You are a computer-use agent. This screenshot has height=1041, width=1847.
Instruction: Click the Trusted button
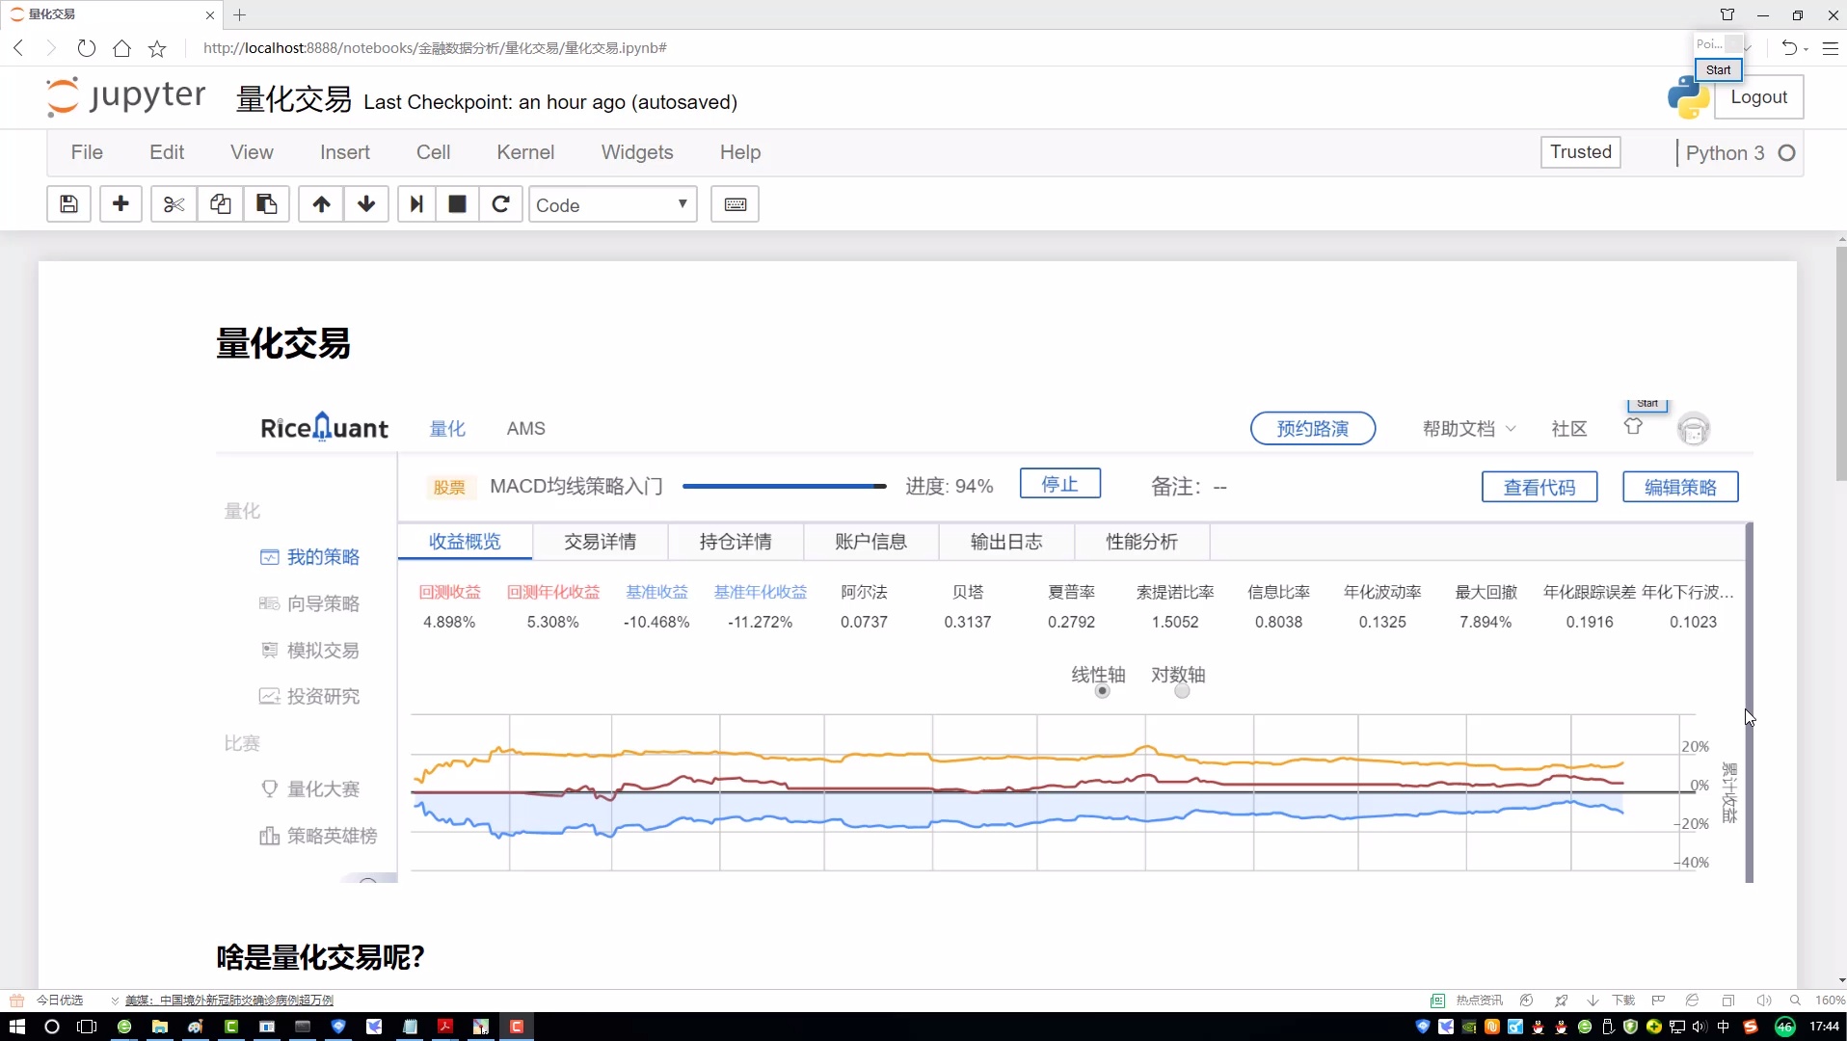pyautogui.click(x=1580, y=152)
